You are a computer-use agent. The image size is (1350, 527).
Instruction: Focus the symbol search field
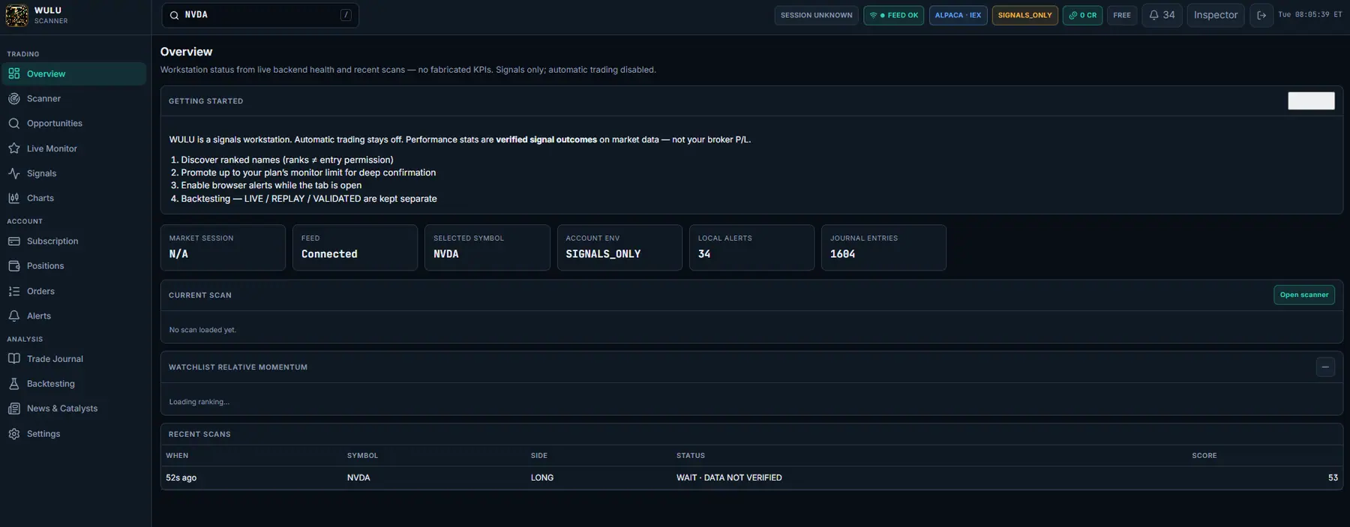click(x=260, y=15)
